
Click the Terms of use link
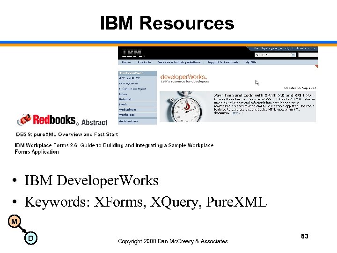306,48
